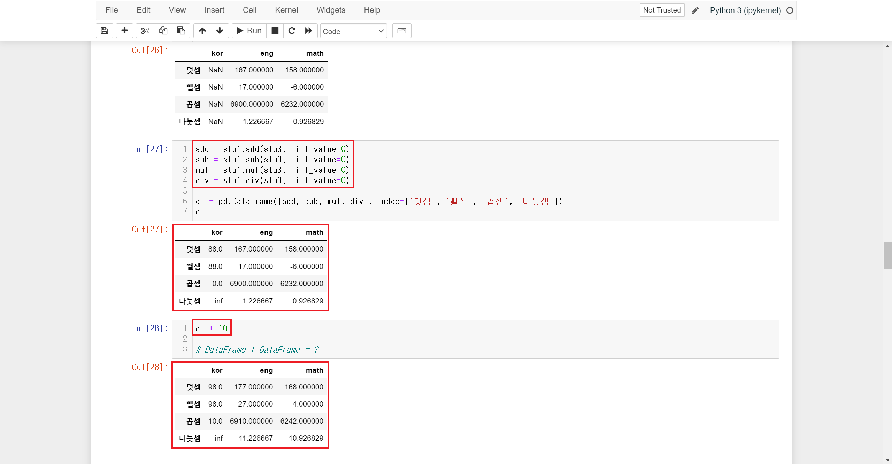Cut selected cells with scissors icon
The image size is (892, 464).
[x=145, y=31]
